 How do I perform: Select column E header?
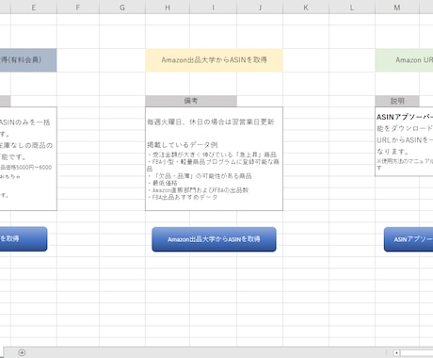click(x=34, y=8)
